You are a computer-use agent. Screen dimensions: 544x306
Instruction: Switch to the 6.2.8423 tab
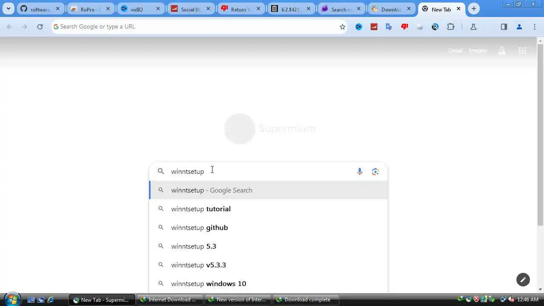point(291,9)
